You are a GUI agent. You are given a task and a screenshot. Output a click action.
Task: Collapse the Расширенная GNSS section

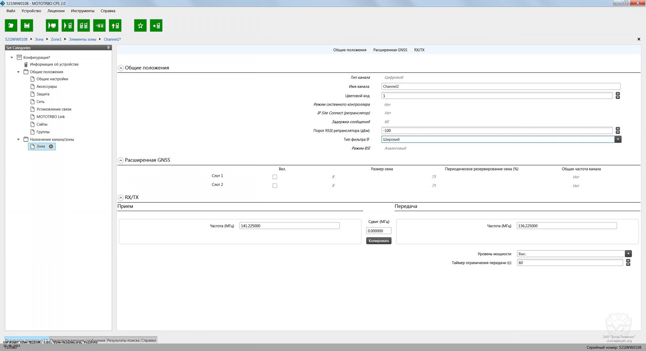pyautogui.click(x=120, y=160)
